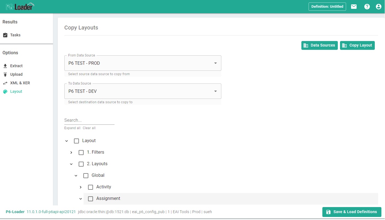
Task: Click the Tasks clipboard icon in sidebar
Action: (5, 35)
